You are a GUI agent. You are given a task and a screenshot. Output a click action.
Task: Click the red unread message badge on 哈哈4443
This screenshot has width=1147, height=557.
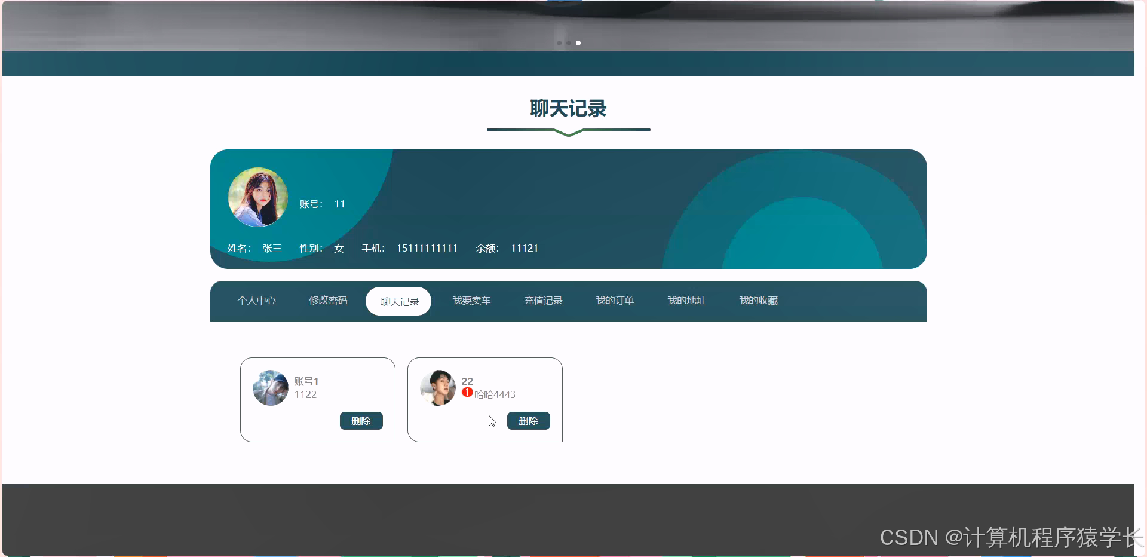click(467, 392)
